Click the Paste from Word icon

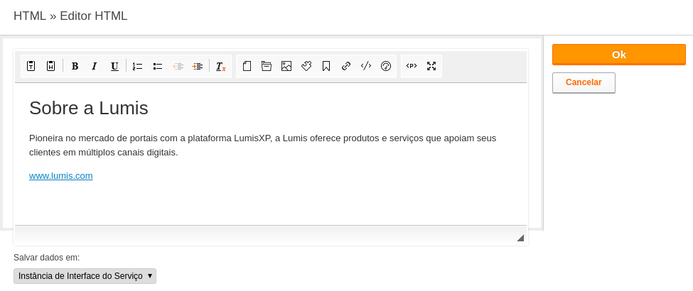pyautogui.click(x=51, y=66)
